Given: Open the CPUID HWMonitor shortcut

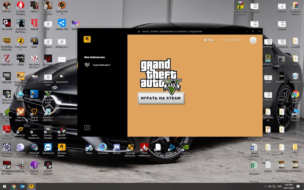Looking at the screenshot, I should coord(144,150).
